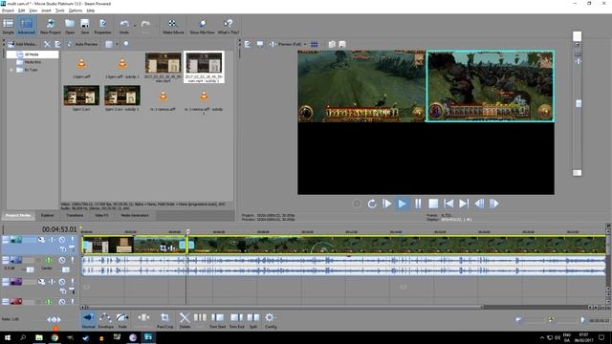Open the Media Generators tab
The height and width of the screenshot is (344, 612).
pos(135,215)
